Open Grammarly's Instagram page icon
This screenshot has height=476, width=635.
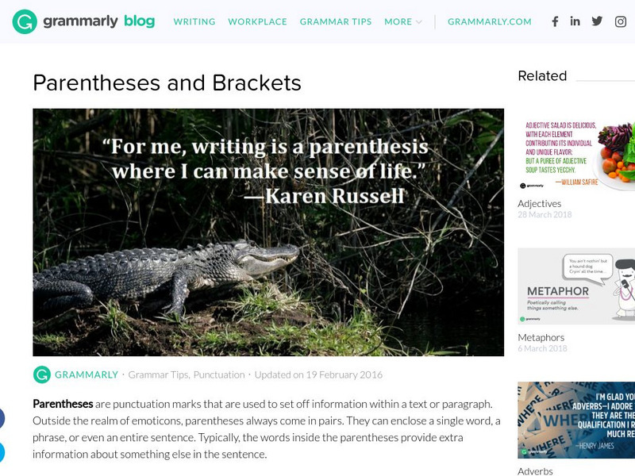621,21
